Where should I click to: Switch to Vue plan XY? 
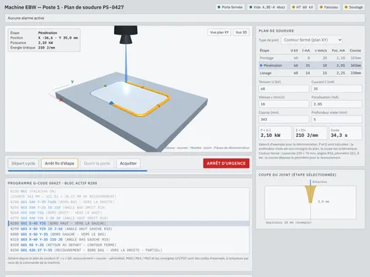(x=219, y=32)
